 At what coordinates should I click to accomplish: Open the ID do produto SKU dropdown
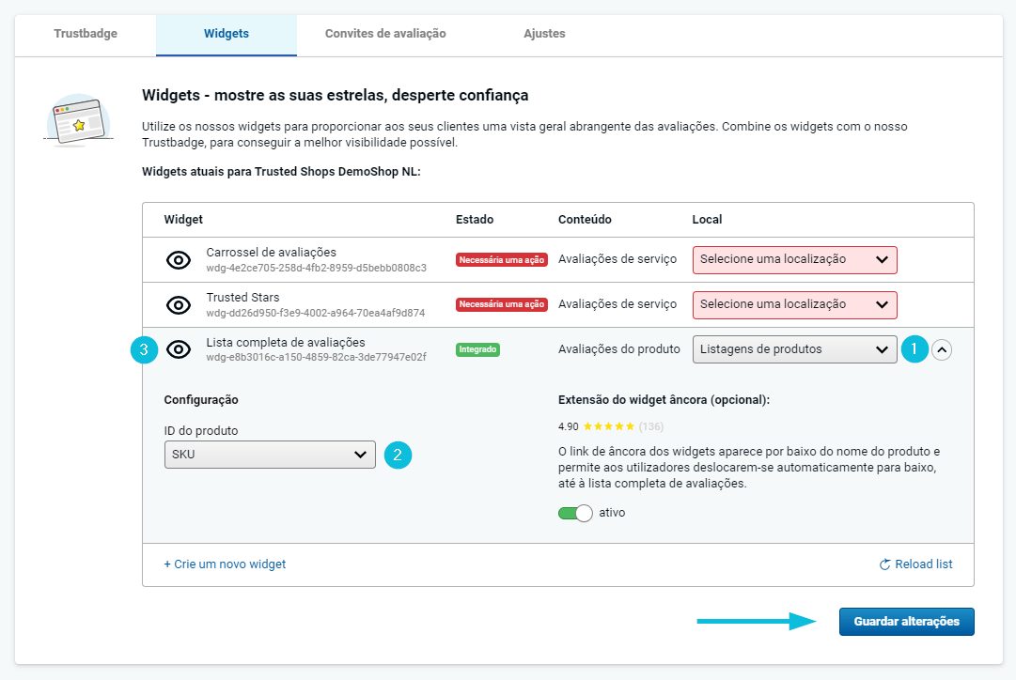tap(270, 455)
